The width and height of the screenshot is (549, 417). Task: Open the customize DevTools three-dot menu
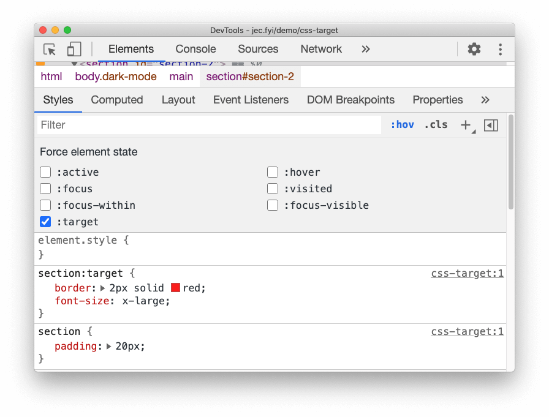(x=499, y=50)
